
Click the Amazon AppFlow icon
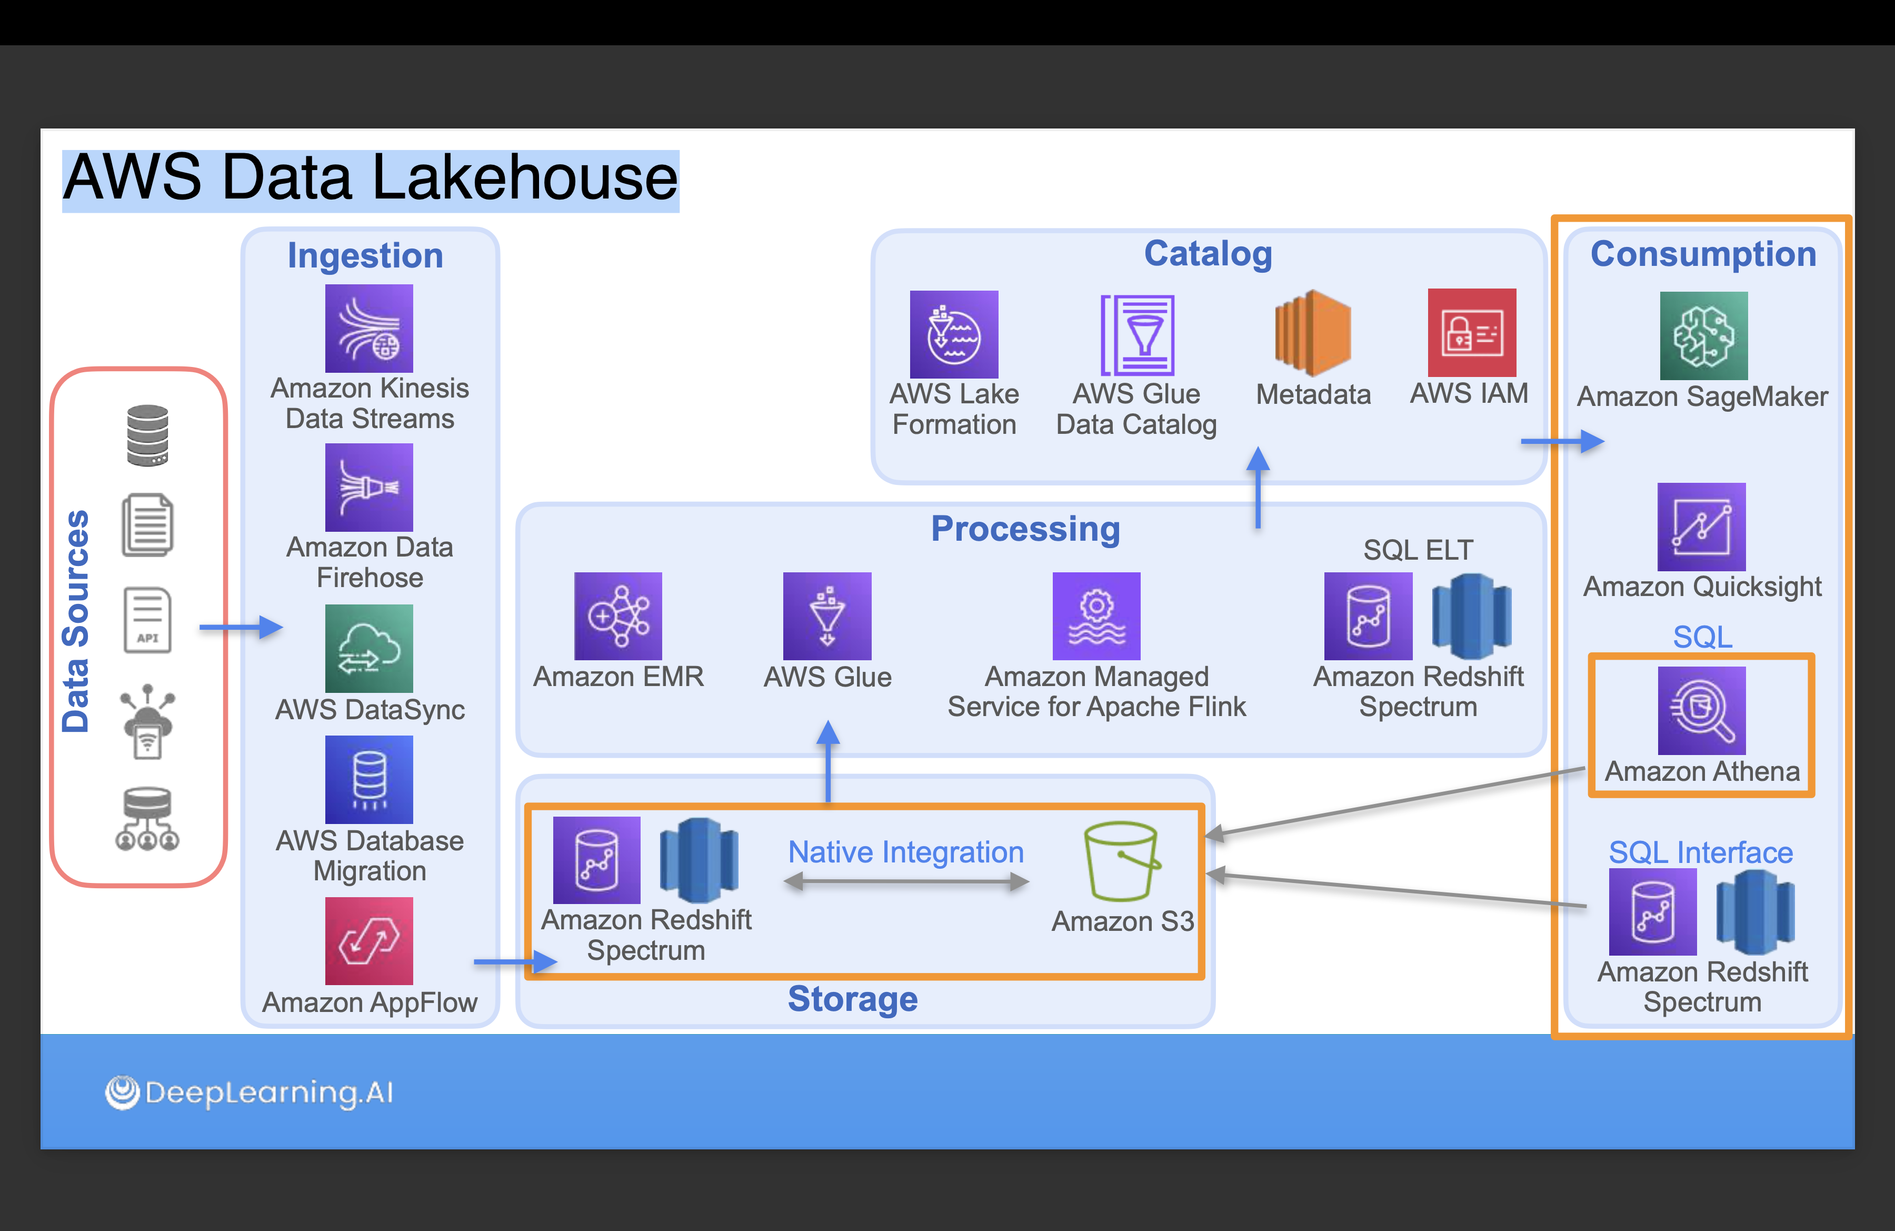368,940
